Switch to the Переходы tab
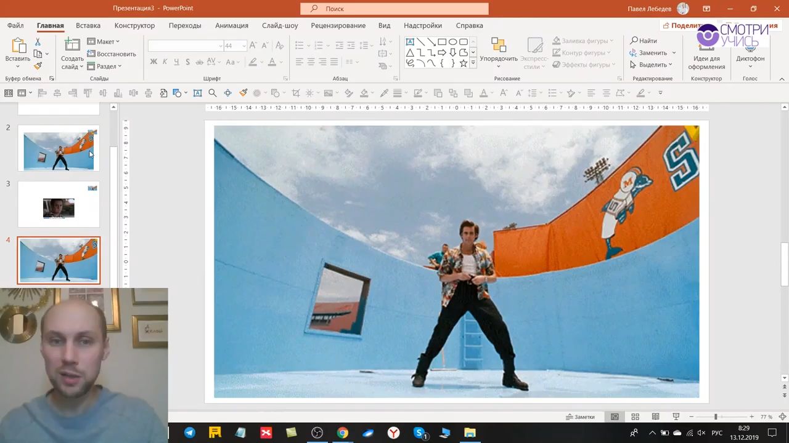Viewport: 789px width, 443px height. pos(185,26)
